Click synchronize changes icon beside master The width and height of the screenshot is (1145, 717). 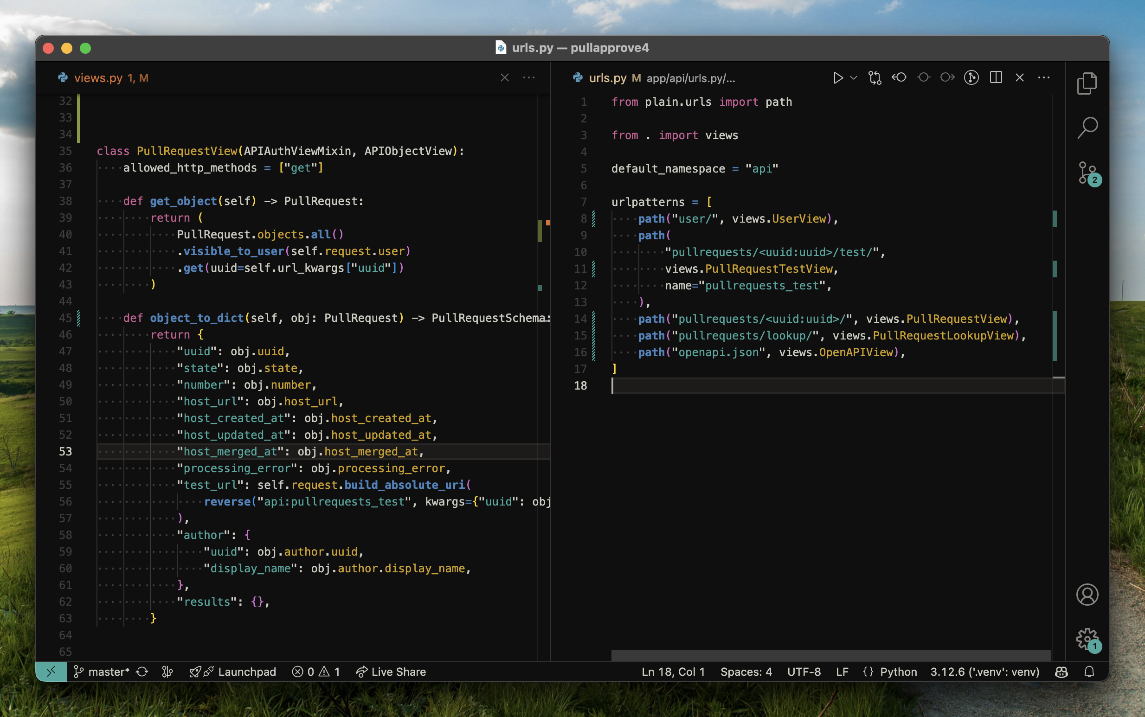point(142,672)
